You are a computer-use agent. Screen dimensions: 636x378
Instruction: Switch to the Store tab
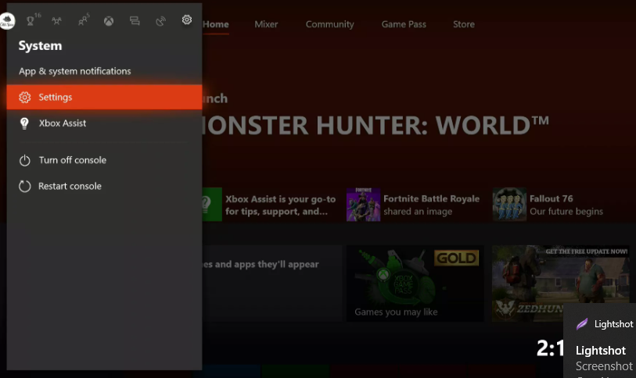[x=464, y=24]
